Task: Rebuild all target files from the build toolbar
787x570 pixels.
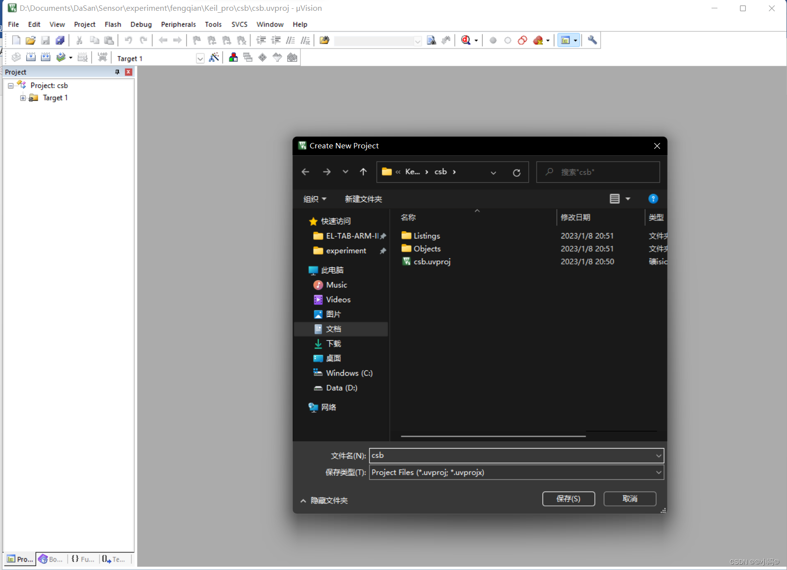Action: 46,57
